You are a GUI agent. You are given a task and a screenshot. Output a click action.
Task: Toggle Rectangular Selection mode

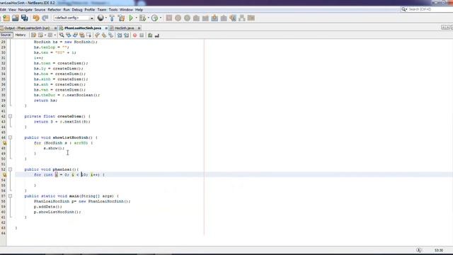coord(89,35)
